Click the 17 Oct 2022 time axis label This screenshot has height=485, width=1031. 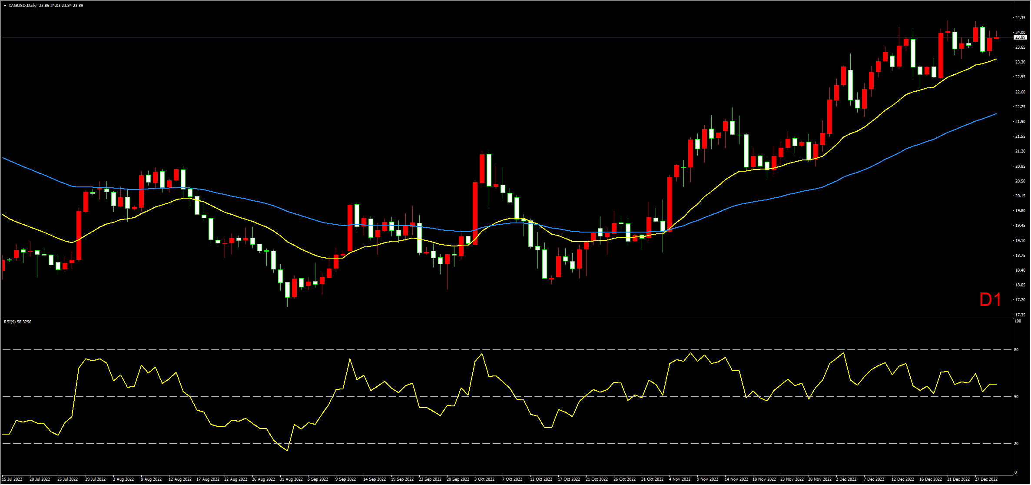[x=569, y=479]
